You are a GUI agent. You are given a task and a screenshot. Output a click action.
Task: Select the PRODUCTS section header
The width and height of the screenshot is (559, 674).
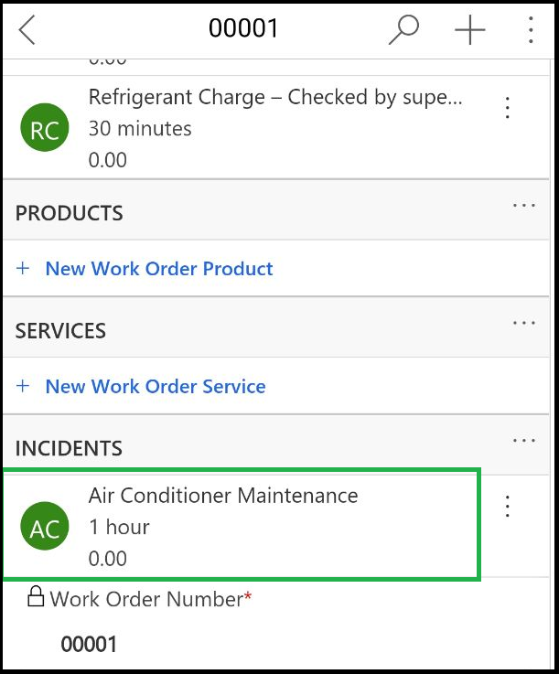70,213
